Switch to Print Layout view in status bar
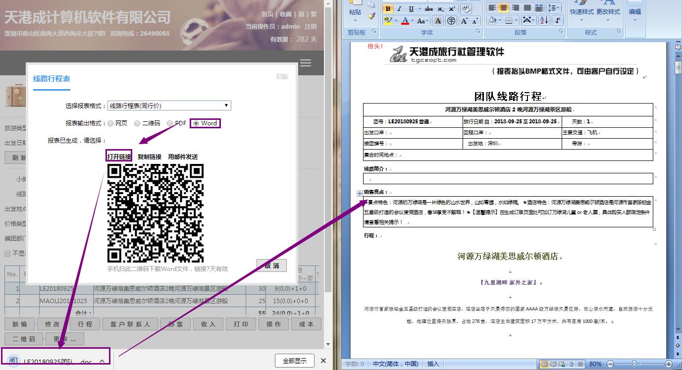Image resolution: width=682 pixels, height=370 pixels. 545,364
